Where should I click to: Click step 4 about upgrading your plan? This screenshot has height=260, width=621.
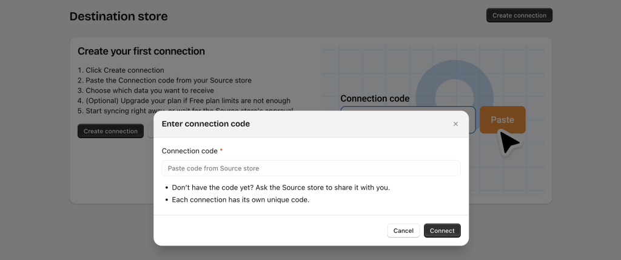coord(184,101)
